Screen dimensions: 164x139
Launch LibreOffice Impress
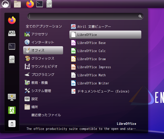(105, 67)
